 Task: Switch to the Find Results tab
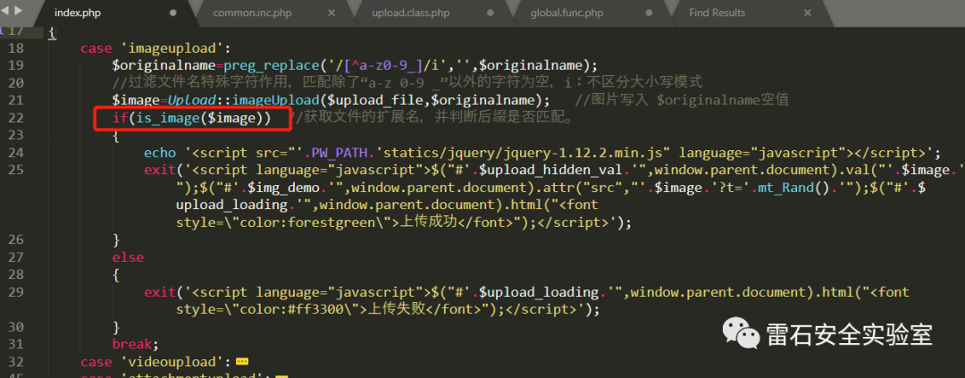tap(717, 13)
